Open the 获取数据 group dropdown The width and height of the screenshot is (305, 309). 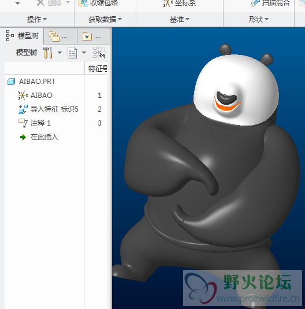(105, 19)
